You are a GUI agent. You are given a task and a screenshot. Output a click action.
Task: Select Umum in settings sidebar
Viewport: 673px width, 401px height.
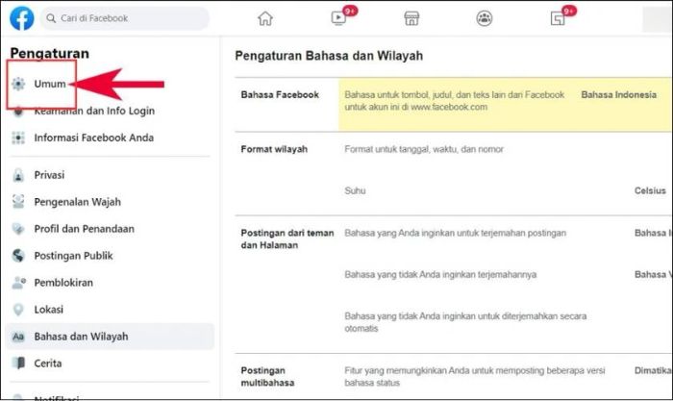click(49, 85)
